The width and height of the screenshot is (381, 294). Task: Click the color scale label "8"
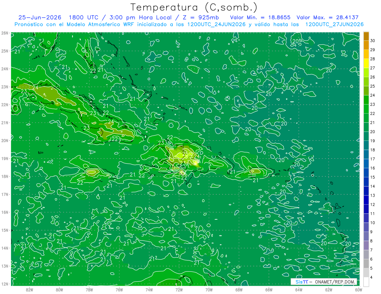(x=371, y=241)
